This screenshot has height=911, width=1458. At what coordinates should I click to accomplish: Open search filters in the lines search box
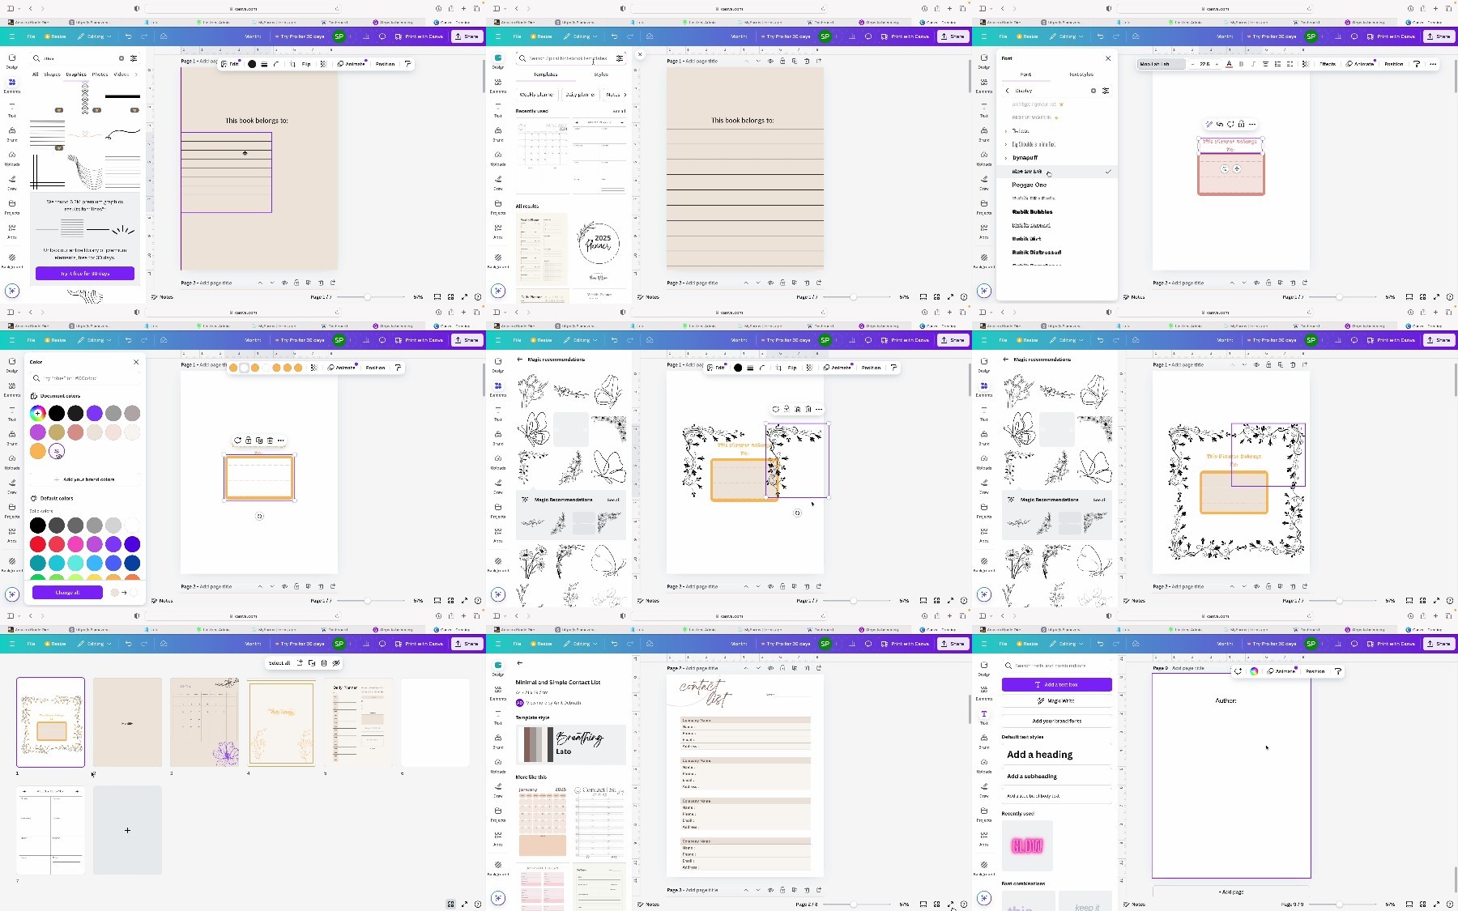point(134,58)
